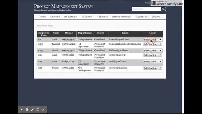Open Select Action dropdown for employee 1002
The width and height of the screenshot is (202, 114).
pos(152,44)
